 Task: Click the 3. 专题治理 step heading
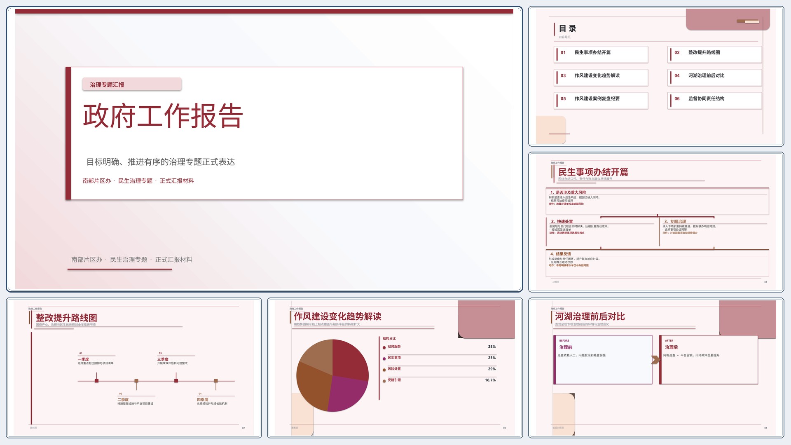[x=675, y=221]
